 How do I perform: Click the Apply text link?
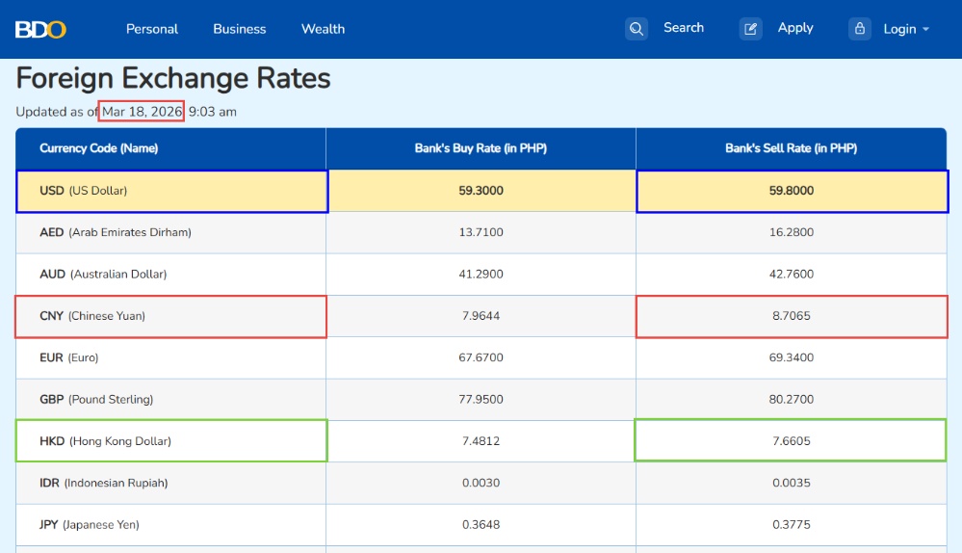click(x=795, y=28)
